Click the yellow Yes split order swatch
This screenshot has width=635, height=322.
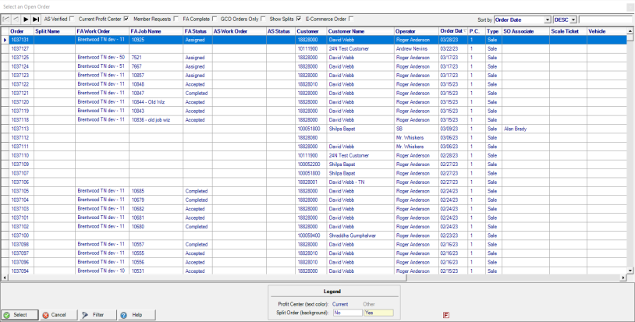click(x=379, y=312)
